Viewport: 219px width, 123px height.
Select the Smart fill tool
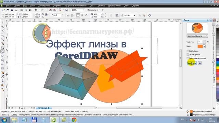(x=2, y=43)
